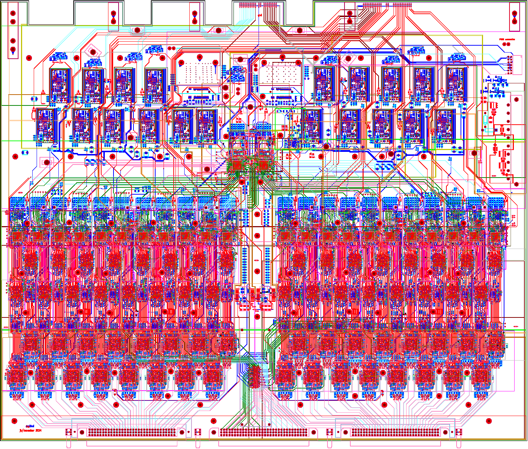Click the bottom-right edge connector pad rows
Screen dimensions: 528x449
pos(395,432)
